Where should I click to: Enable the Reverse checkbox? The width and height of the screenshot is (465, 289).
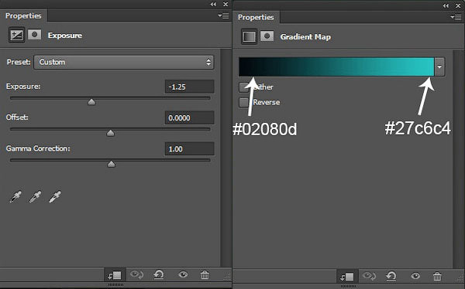(x=244, y=102)
